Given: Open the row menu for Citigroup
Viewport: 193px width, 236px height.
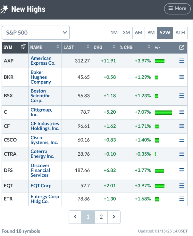Looking at the screenshot, I should [x=182, y=112].
